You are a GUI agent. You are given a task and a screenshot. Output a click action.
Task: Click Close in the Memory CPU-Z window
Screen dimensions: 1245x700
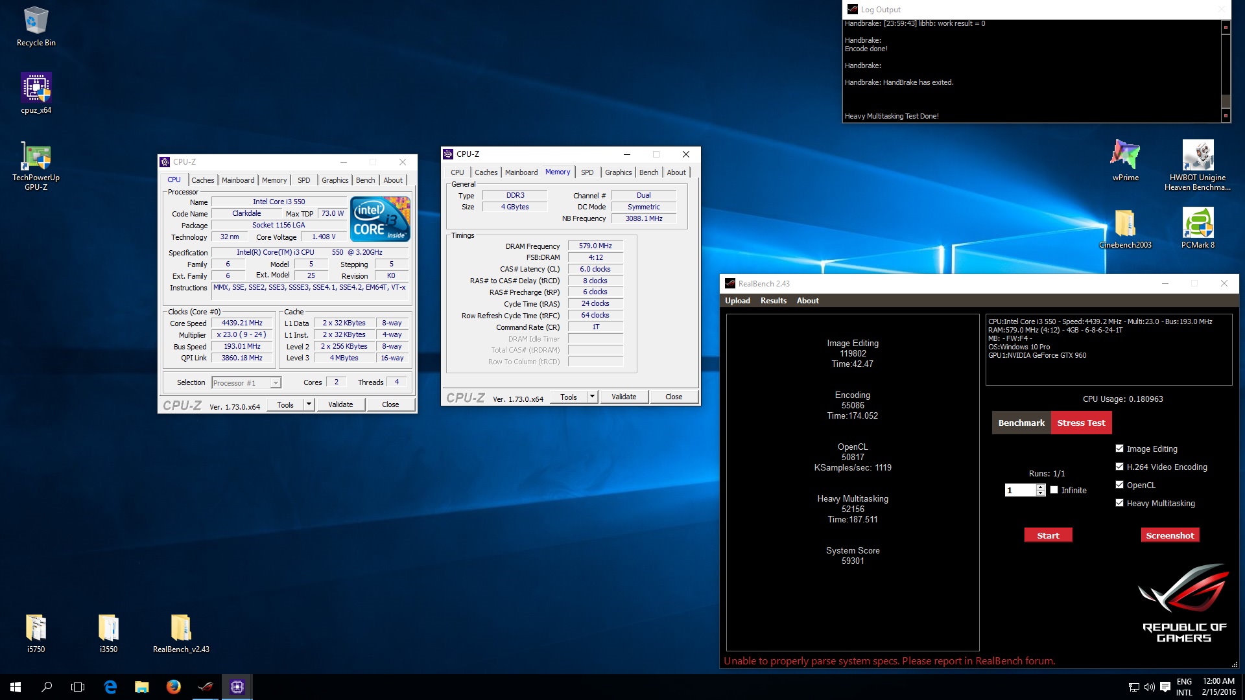[x=674, y=397]
